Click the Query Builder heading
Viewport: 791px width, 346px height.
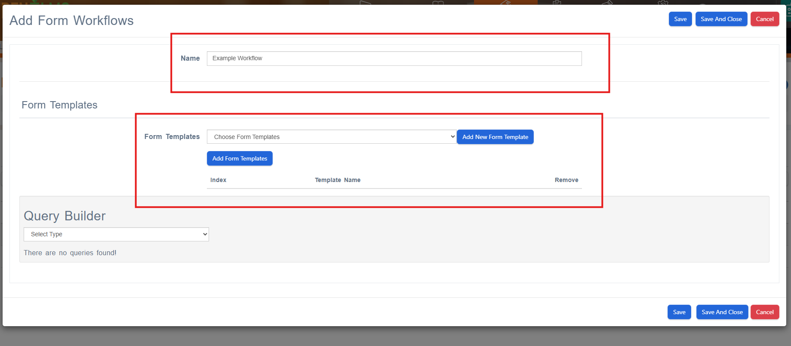pos(65,216)
